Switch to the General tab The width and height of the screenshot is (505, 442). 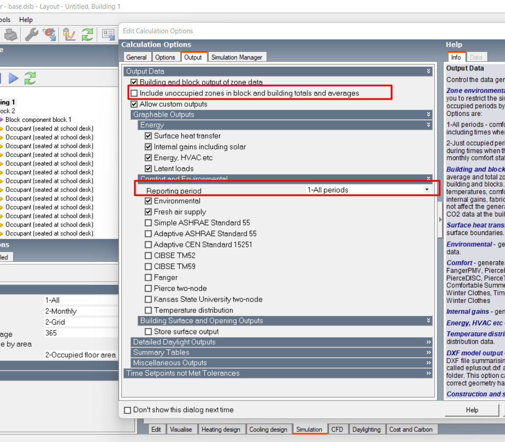click(x=136, y=57)
